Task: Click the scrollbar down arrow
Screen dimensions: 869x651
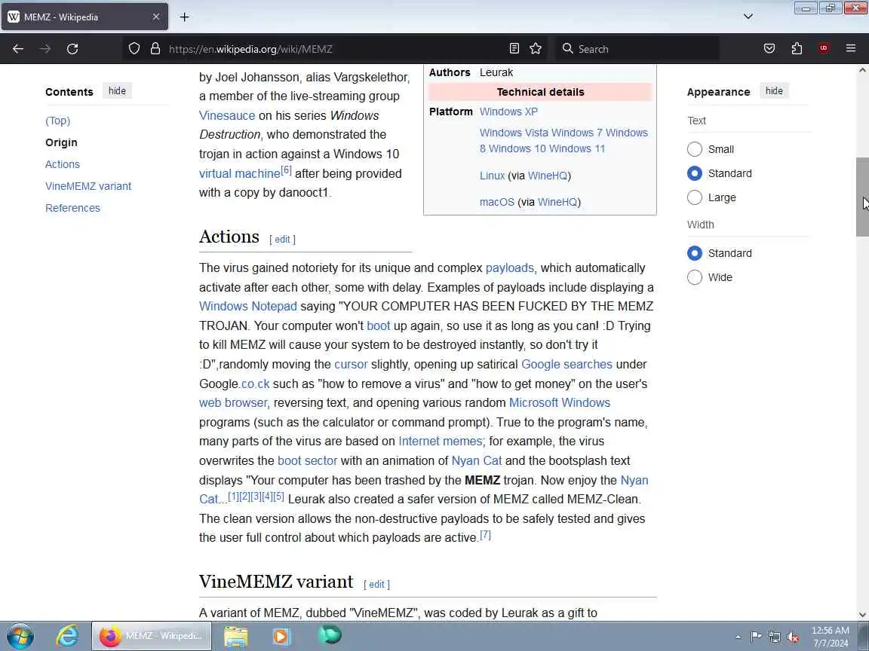Action: coord(861,614)
